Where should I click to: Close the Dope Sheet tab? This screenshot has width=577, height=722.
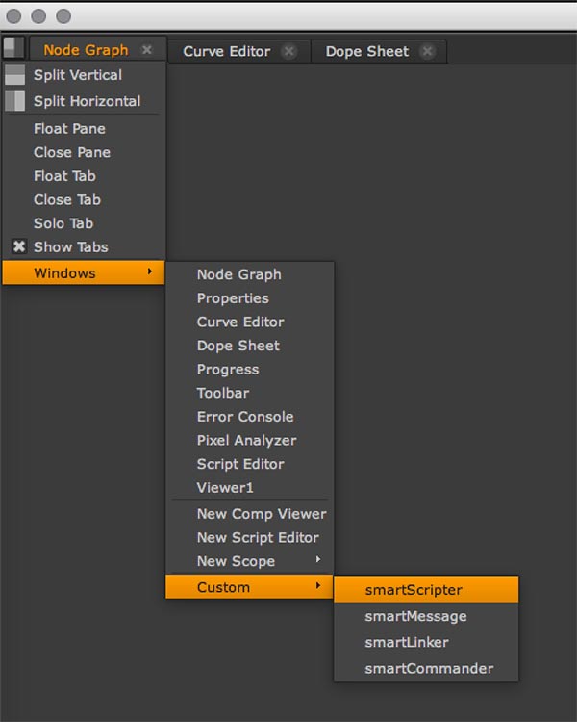(428, 51)
